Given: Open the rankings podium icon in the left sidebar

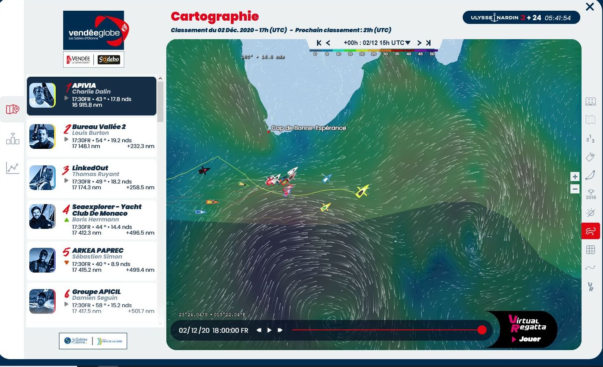Looking at the screenshot, I should (x=12, y=139).
